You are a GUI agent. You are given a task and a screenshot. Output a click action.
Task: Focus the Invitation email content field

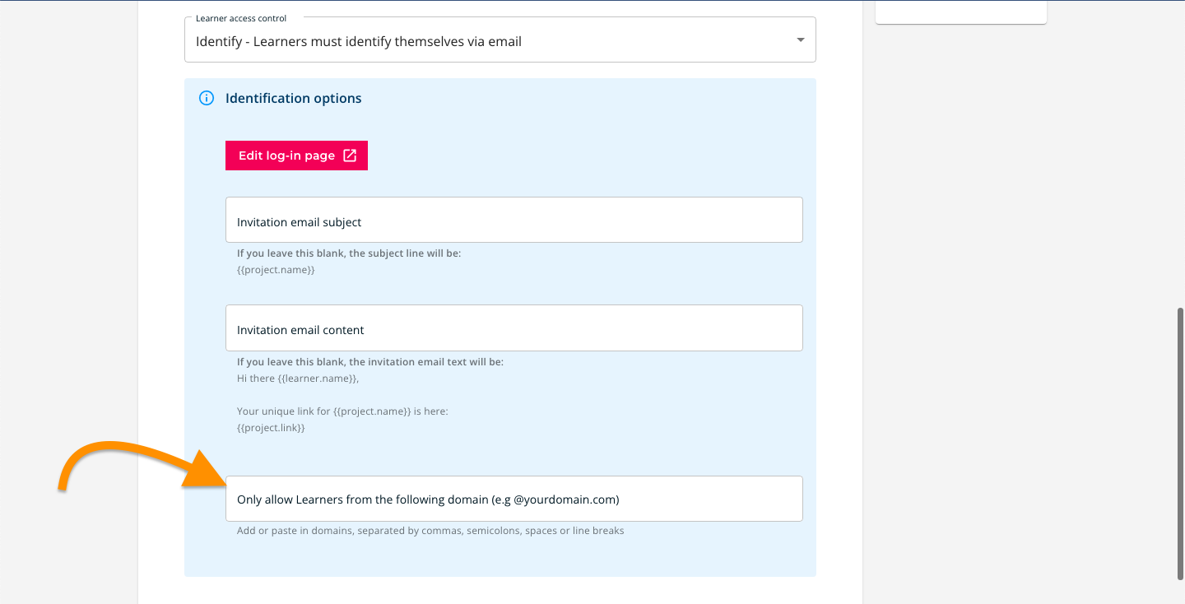tap(514, 328)
